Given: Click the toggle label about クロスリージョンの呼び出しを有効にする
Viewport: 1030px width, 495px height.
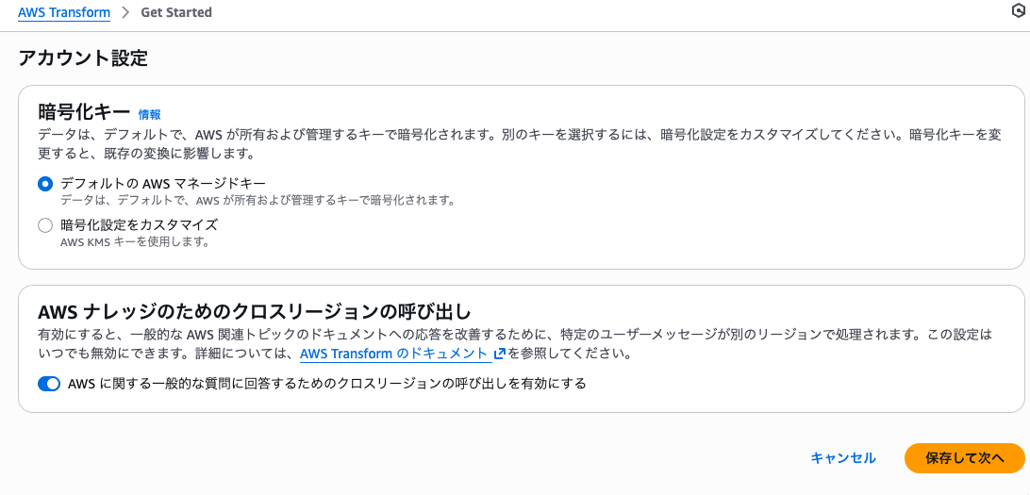Looking at the screenshot, I should (x=327, y=384).
